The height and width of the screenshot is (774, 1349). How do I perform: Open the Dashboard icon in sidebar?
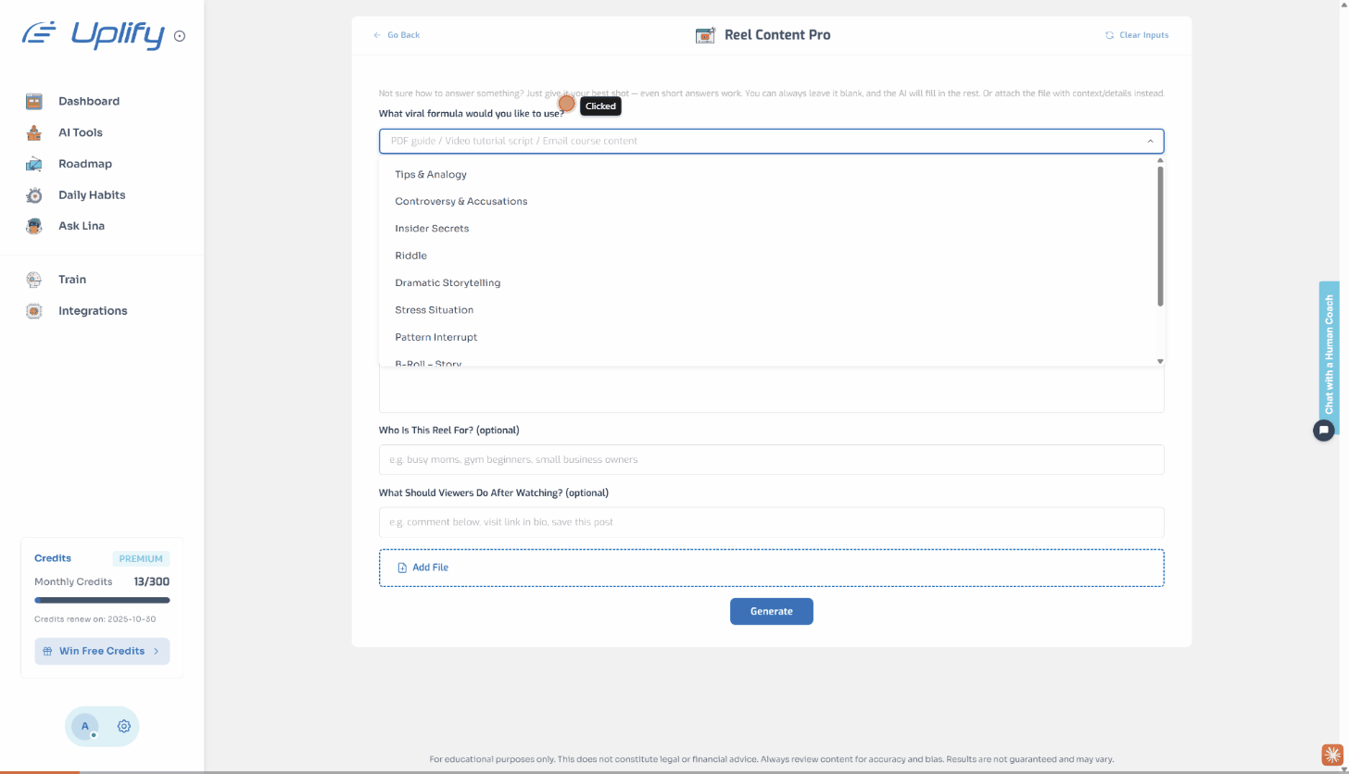pos(34,101)
